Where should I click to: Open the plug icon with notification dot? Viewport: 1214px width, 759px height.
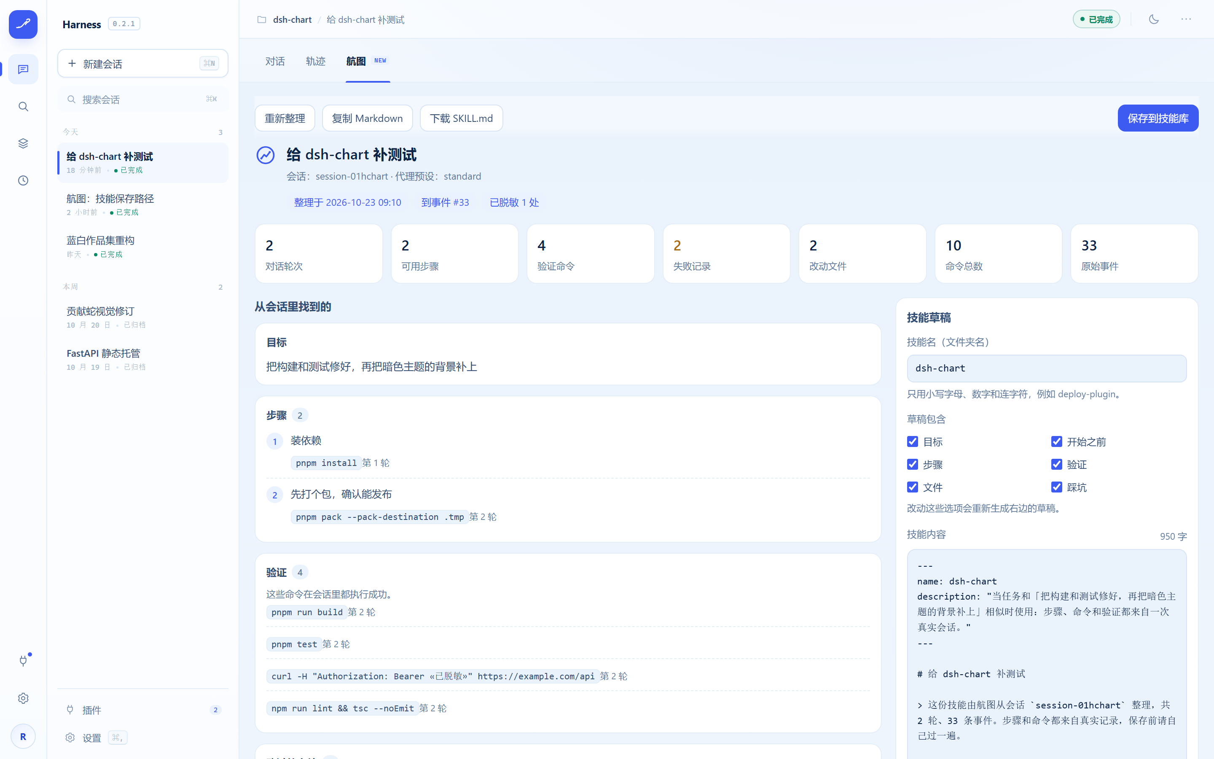[23, 661]
